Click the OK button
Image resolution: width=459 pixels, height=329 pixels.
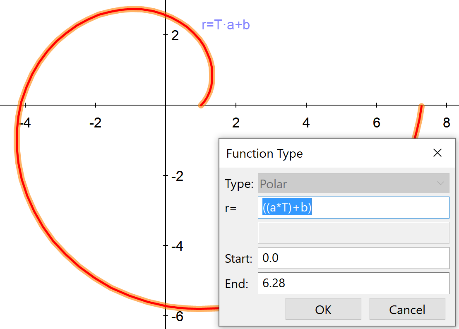[x=323, y=309]
